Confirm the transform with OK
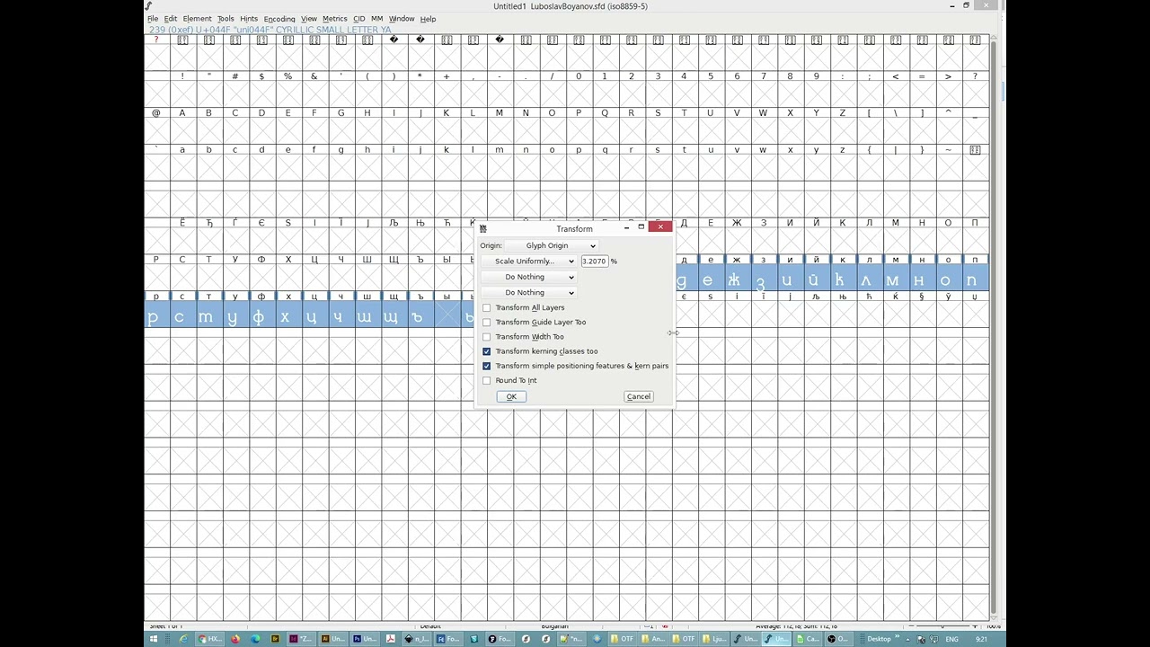Screen dimensions: 1150x647 pos(511,396)
